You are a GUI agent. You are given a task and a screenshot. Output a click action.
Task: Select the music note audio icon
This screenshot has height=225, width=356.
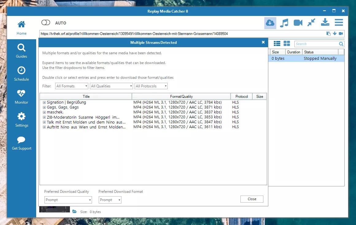point(284,23)
